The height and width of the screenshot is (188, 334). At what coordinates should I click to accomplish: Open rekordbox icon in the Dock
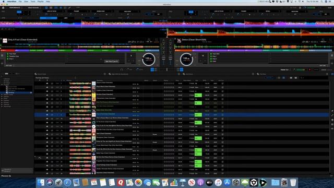254,183
